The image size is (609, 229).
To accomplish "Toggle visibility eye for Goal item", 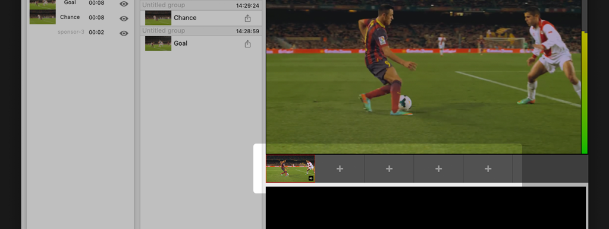I will click(124, 4).
